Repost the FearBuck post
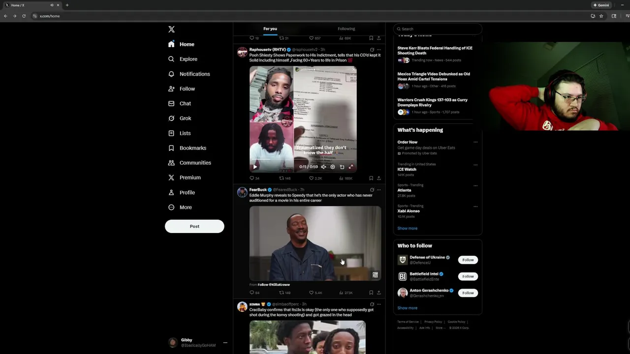Viewport: 630px width, 354px height. 284,293
